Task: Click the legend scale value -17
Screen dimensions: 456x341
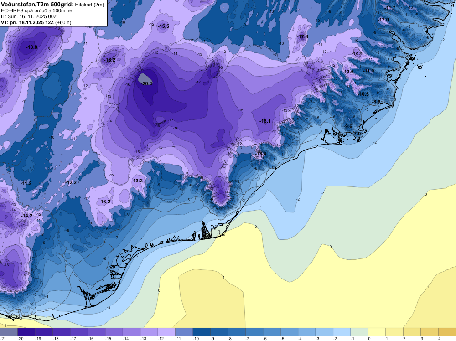Action: 73,338
